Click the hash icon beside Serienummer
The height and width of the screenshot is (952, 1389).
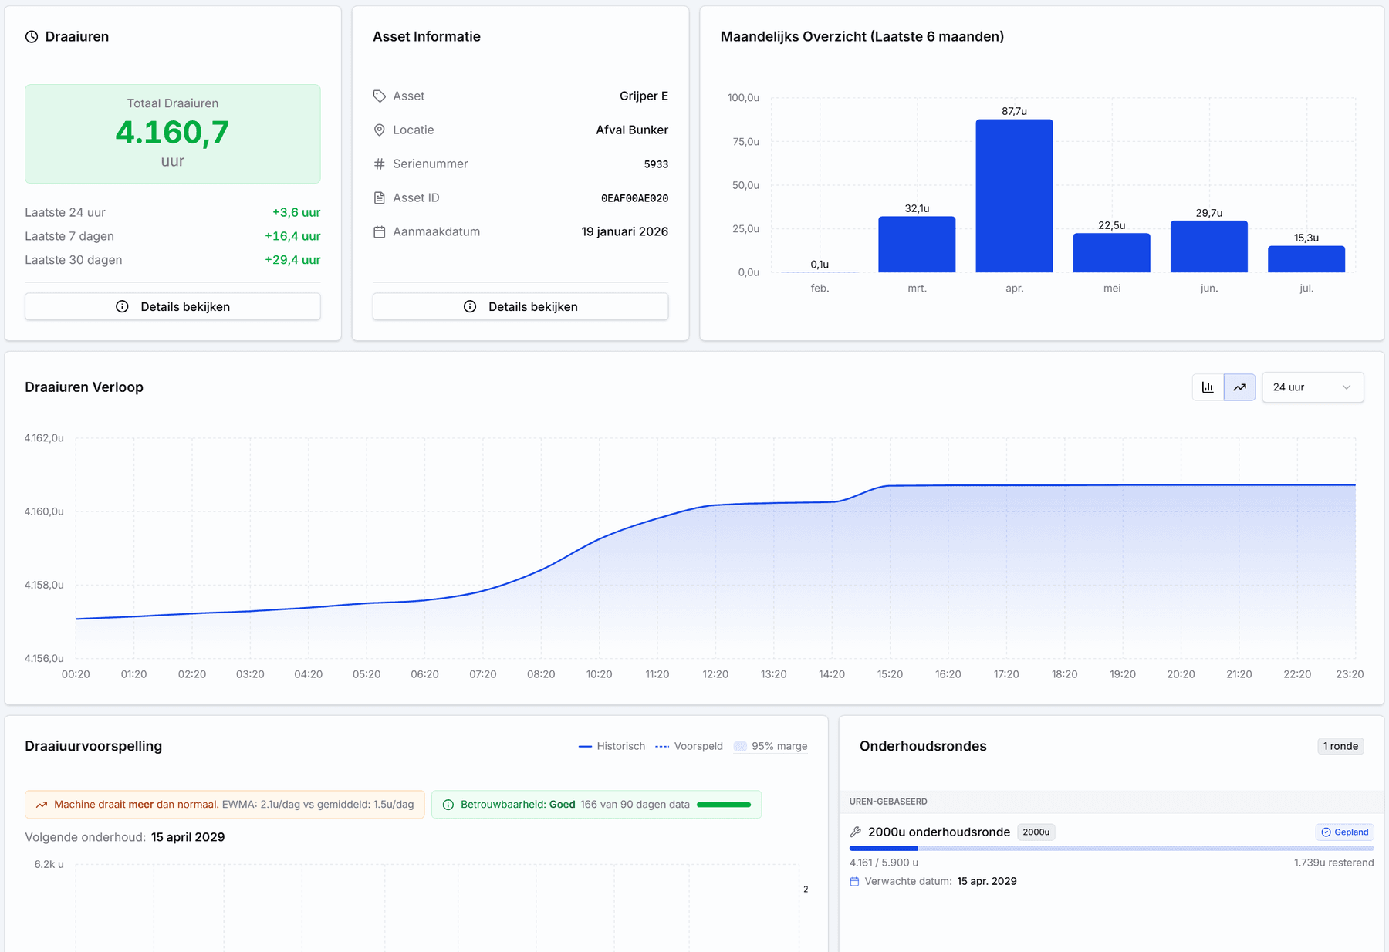coord(380,164)
